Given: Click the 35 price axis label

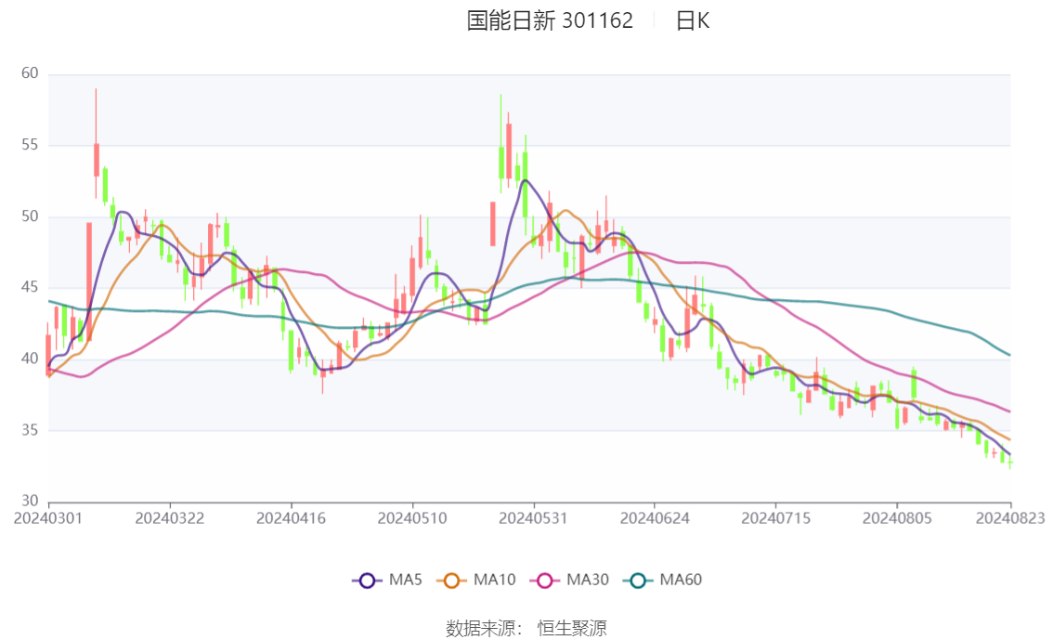Looking at the screenshot, I should [30, 430].
